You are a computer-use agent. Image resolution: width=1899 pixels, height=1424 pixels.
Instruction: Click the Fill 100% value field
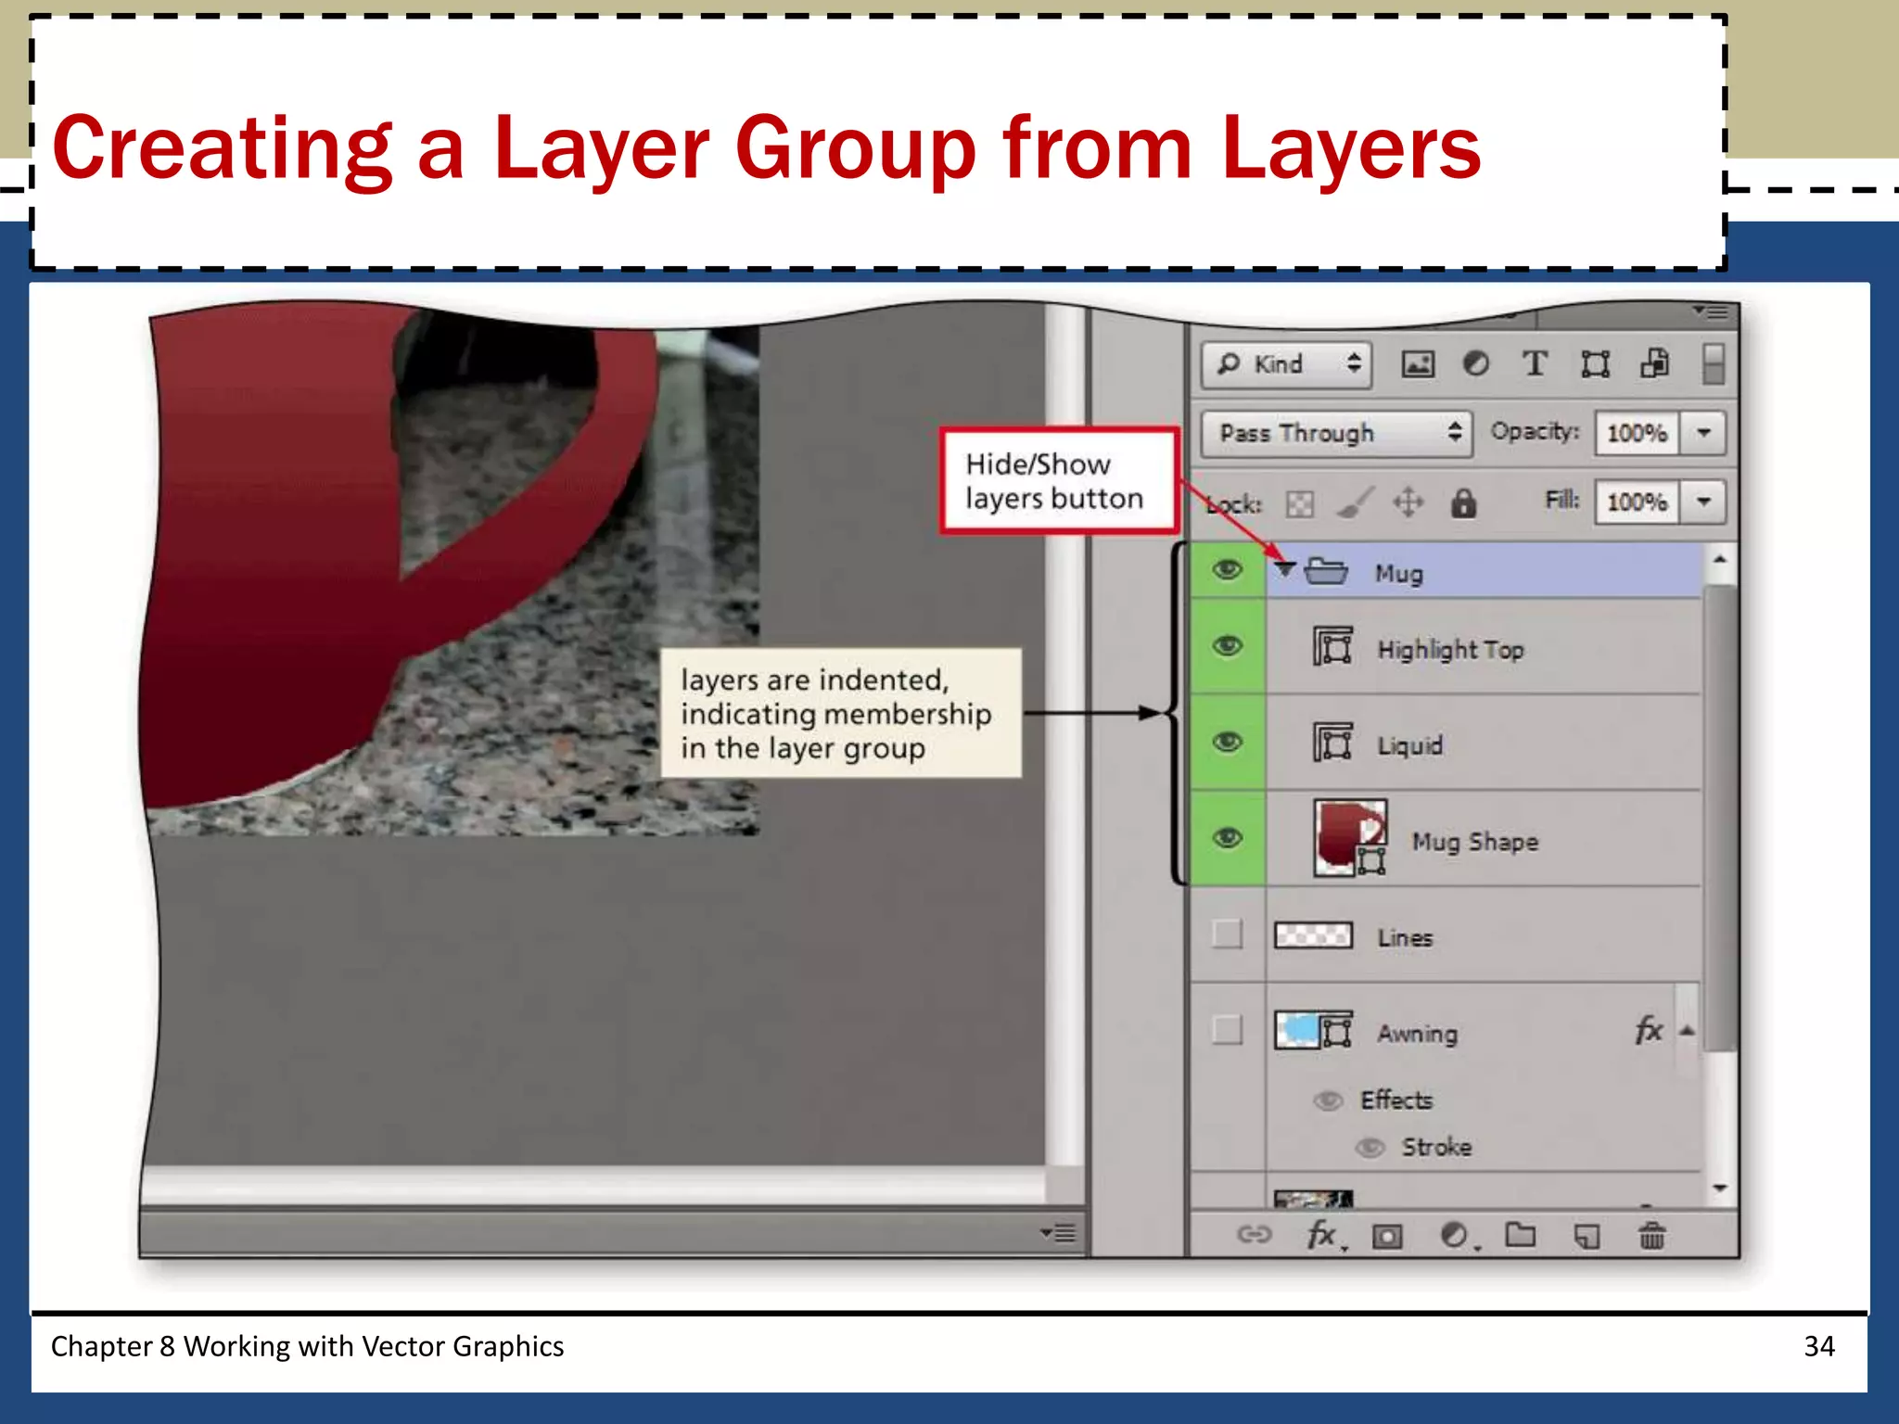[x=1638, y=502]
